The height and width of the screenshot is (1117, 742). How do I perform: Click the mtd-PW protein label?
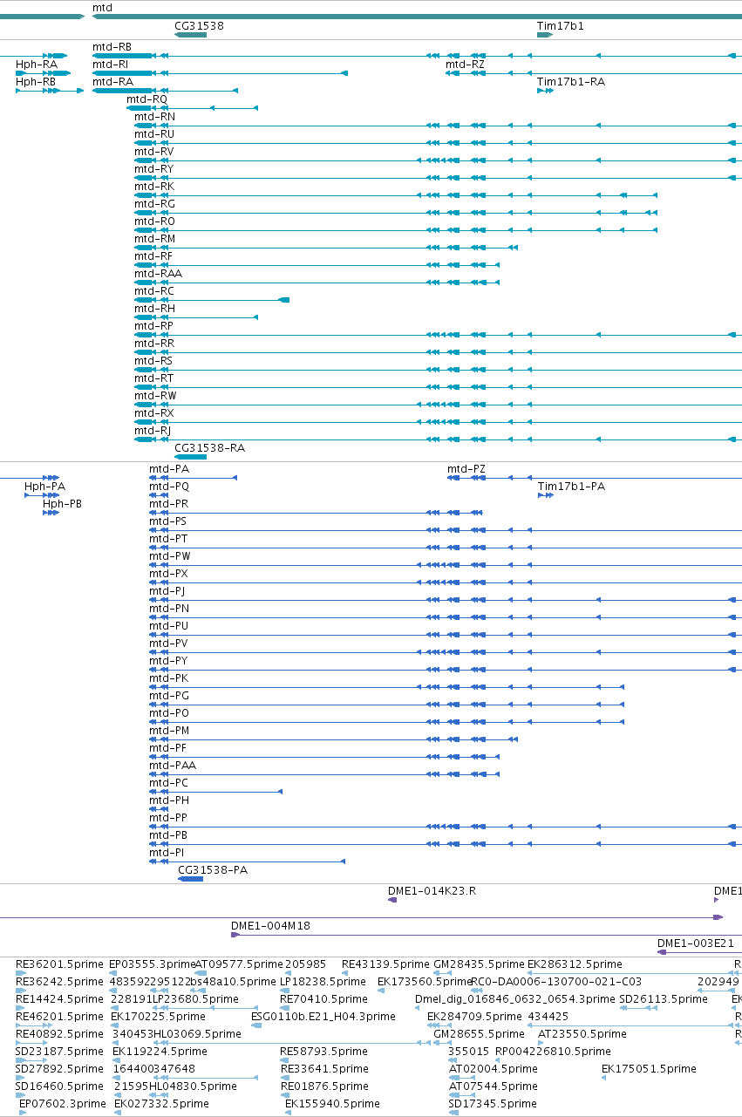point(170,556)
